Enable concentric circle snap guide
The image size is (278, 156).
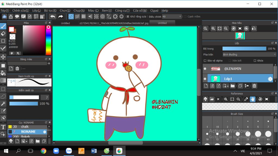(102, 17)
